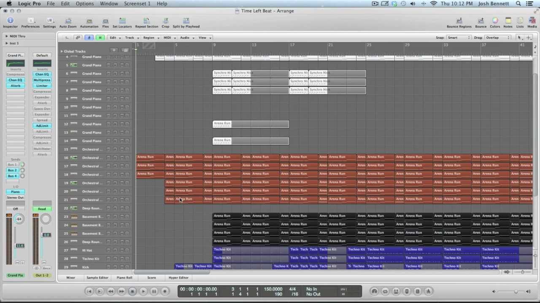
Task: Click the add track plus button
Action: coord(114,50)
